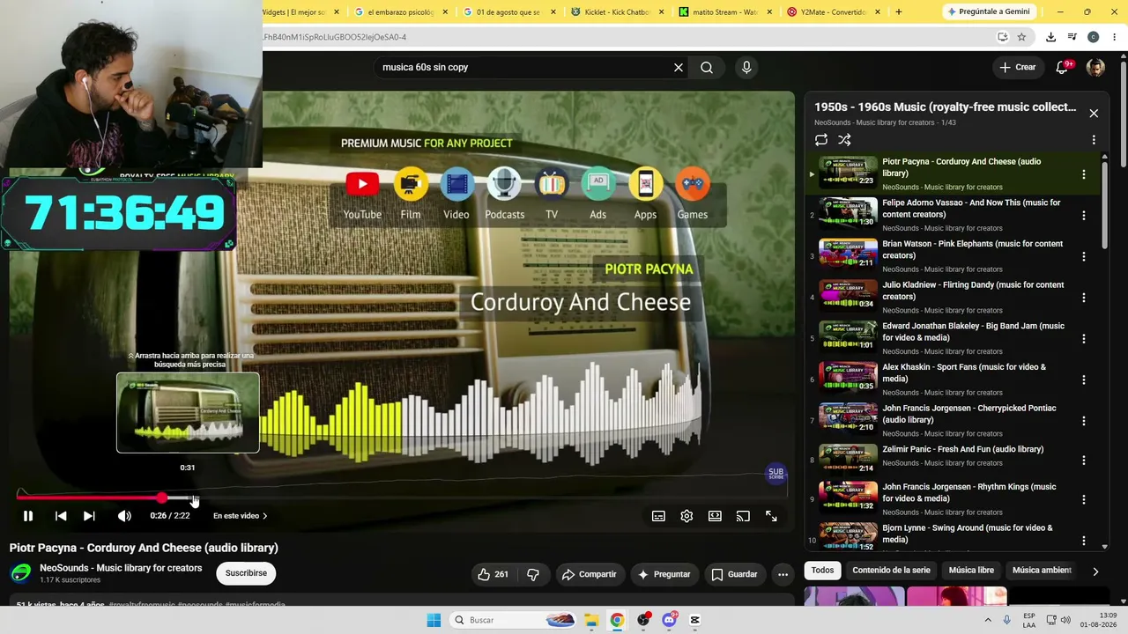Viewport: 1128px width, 634px height.
Task: Open options for Pink Elephants item
Action: point(1084,256)
